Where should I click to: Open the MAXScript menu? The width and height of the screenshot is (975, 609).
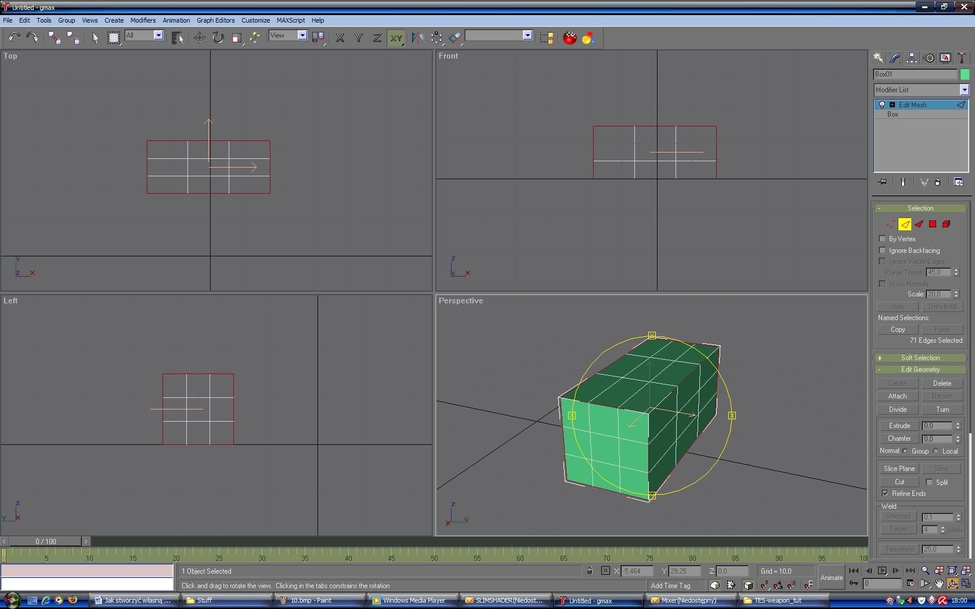(291, 20)
